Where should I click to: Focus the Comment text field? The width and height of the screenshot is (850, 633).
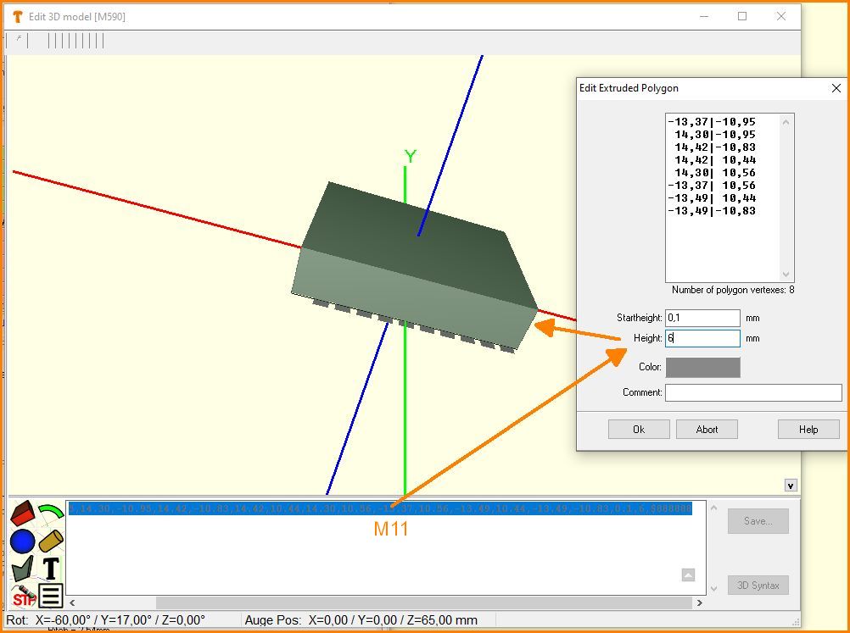pyautogui.click(x=753, y=392)
